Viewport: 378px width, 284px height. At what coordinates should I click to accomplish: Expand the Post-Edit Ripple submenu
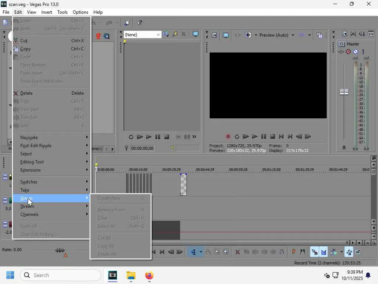(52, 146)
